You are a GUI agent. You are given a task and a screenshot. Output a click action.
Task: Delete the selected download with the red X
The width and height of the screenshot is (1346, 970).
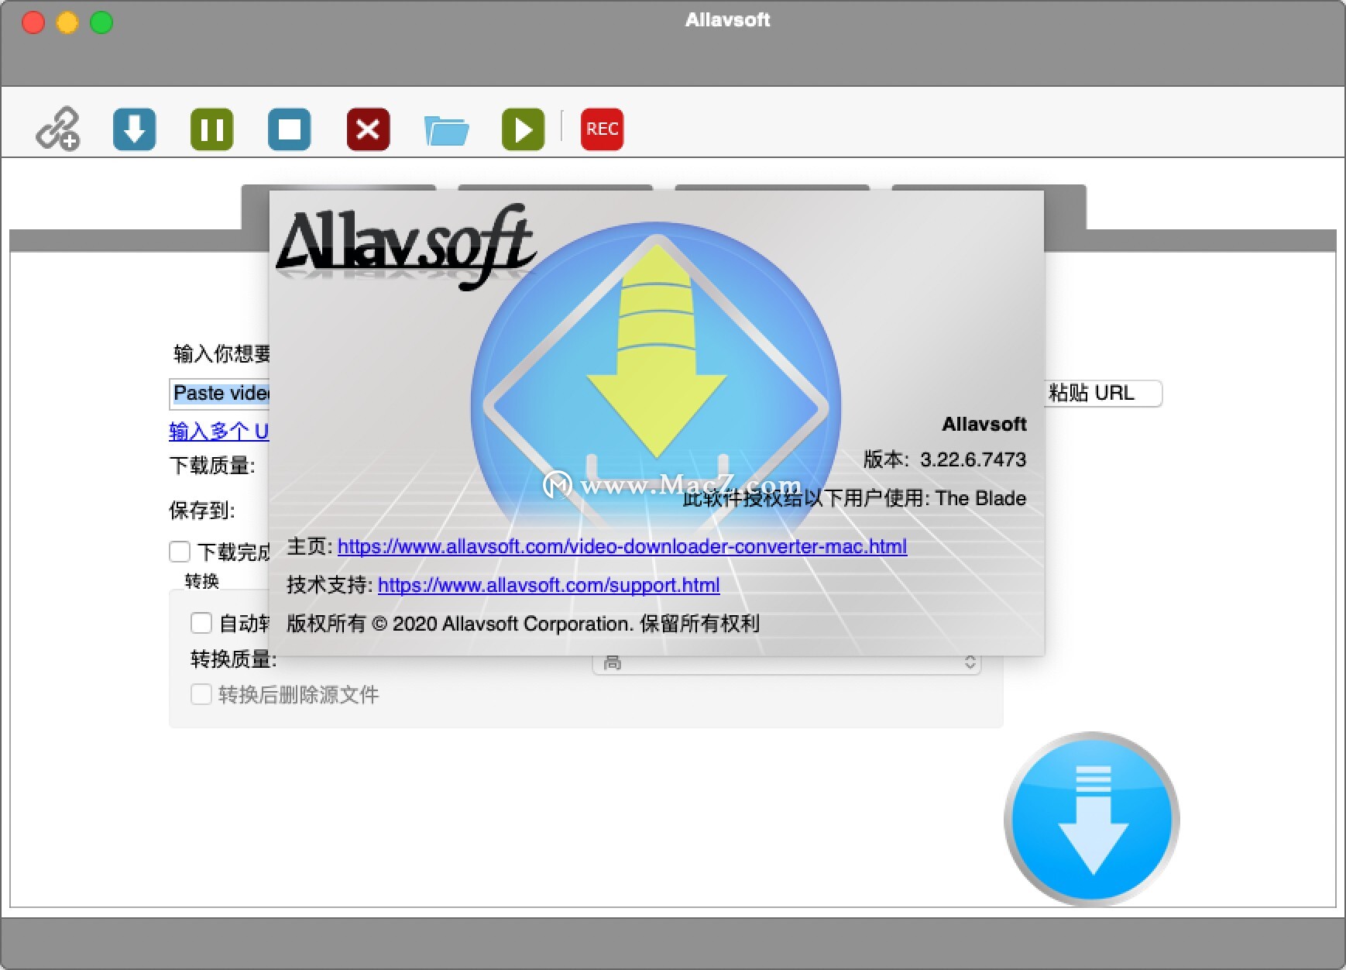pos(368,129)
